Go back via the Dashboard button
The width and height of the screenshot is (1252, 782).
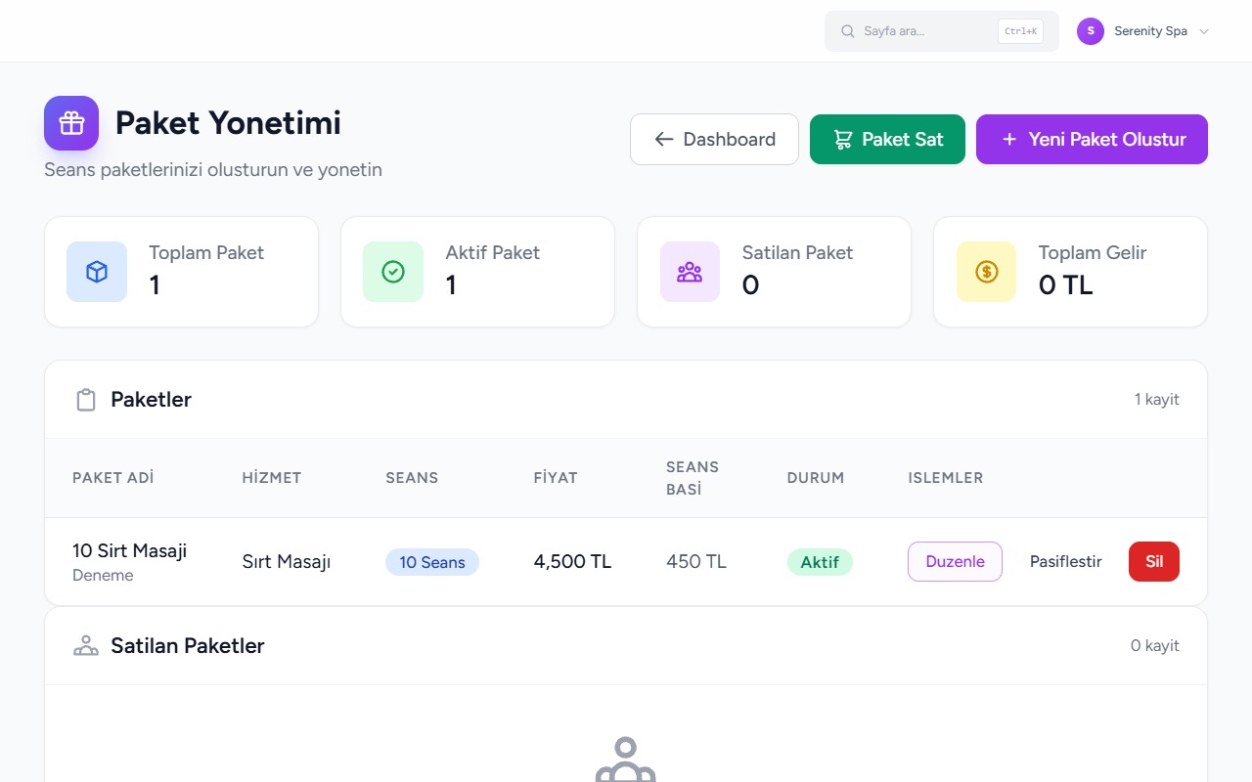(714, 139)
